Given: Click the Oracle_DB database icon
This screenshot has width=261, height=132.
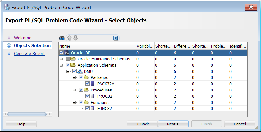Looking at the screenshot, I should coord(67,53).
